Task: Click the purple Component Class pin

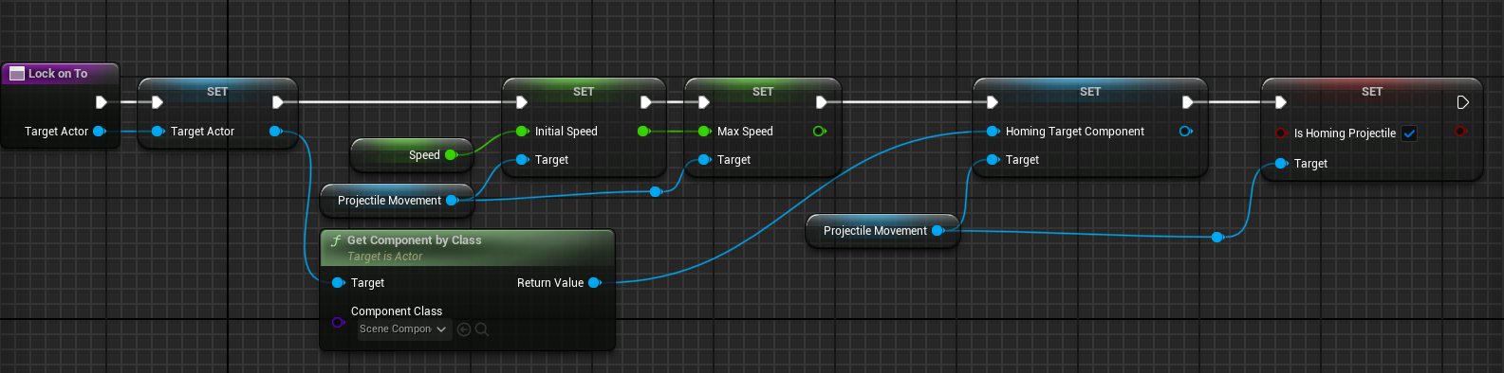Action: 339,323
